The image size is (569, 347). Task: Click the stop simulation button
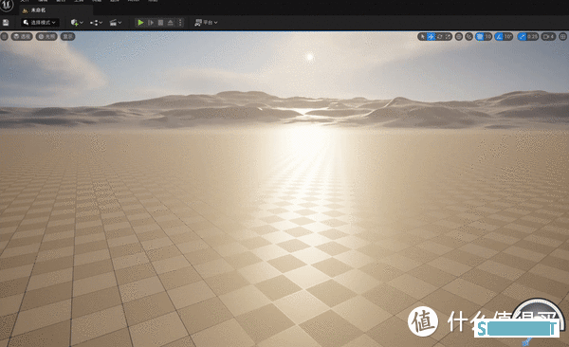click(160, 23)
